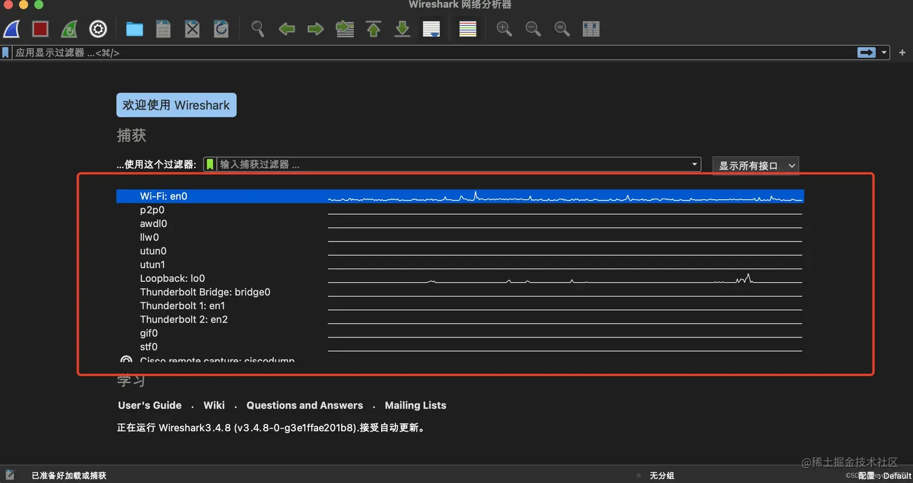This screenshot has width=913, height=483.
Task: Go forward to next packet
Action: pyautogui.click(x=315, y=29)
